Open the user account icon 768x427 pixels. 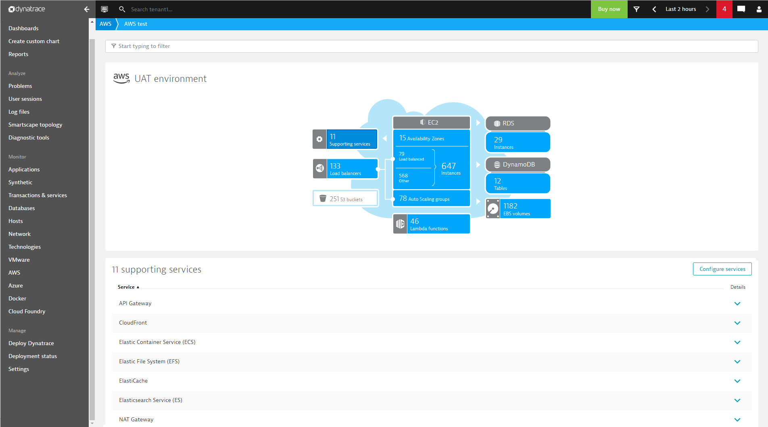click(759, 9)
